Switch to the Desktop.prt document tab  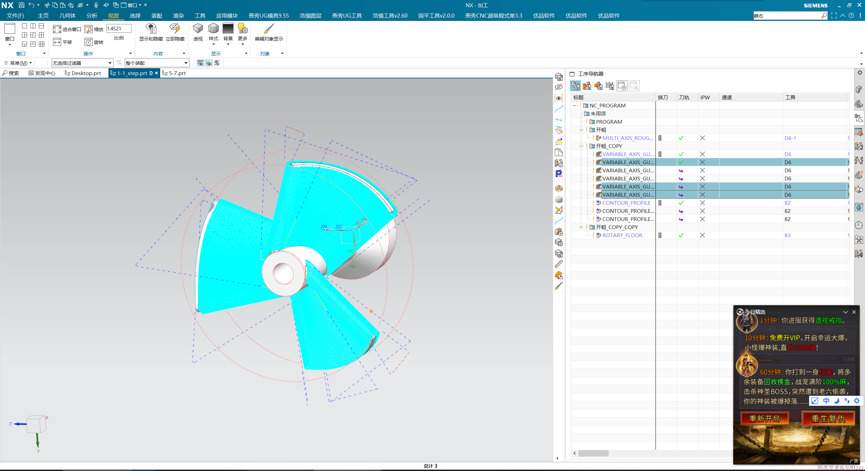[83, 73]
